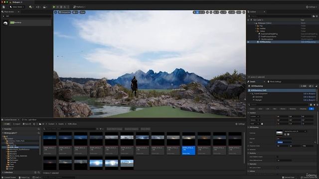The image size is (319, 179).
Task: Click Import in Content Browser toolbar
Action: [16, 124]
